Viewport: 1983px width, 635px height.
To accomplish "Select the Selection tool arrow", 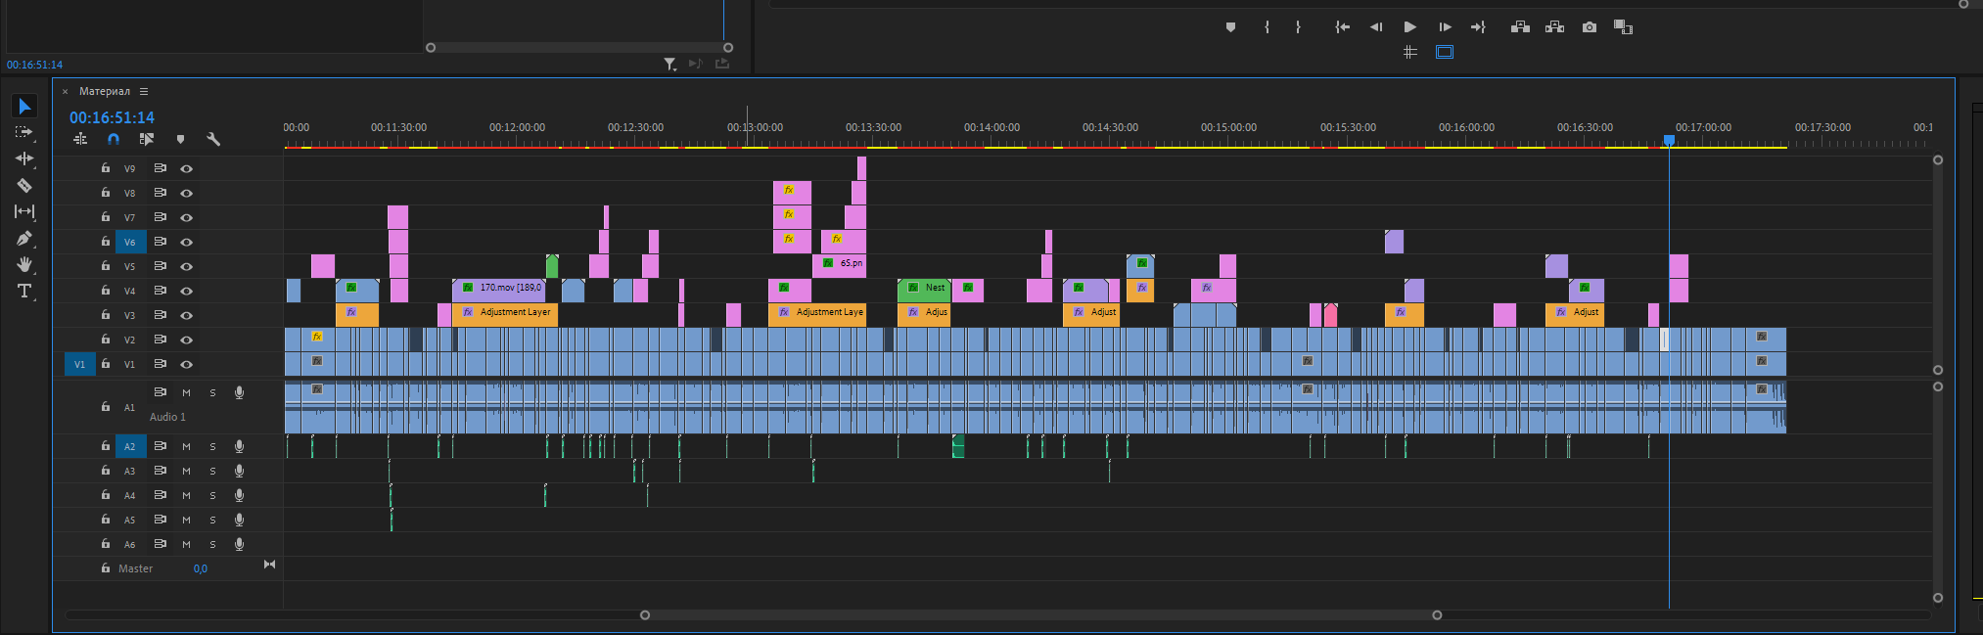I will pos(24,106).
